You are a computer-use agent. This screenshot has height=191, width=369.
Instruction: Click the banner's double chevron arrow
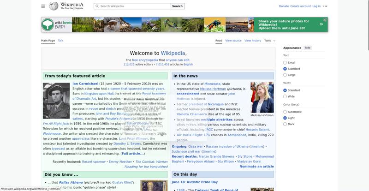321,24
